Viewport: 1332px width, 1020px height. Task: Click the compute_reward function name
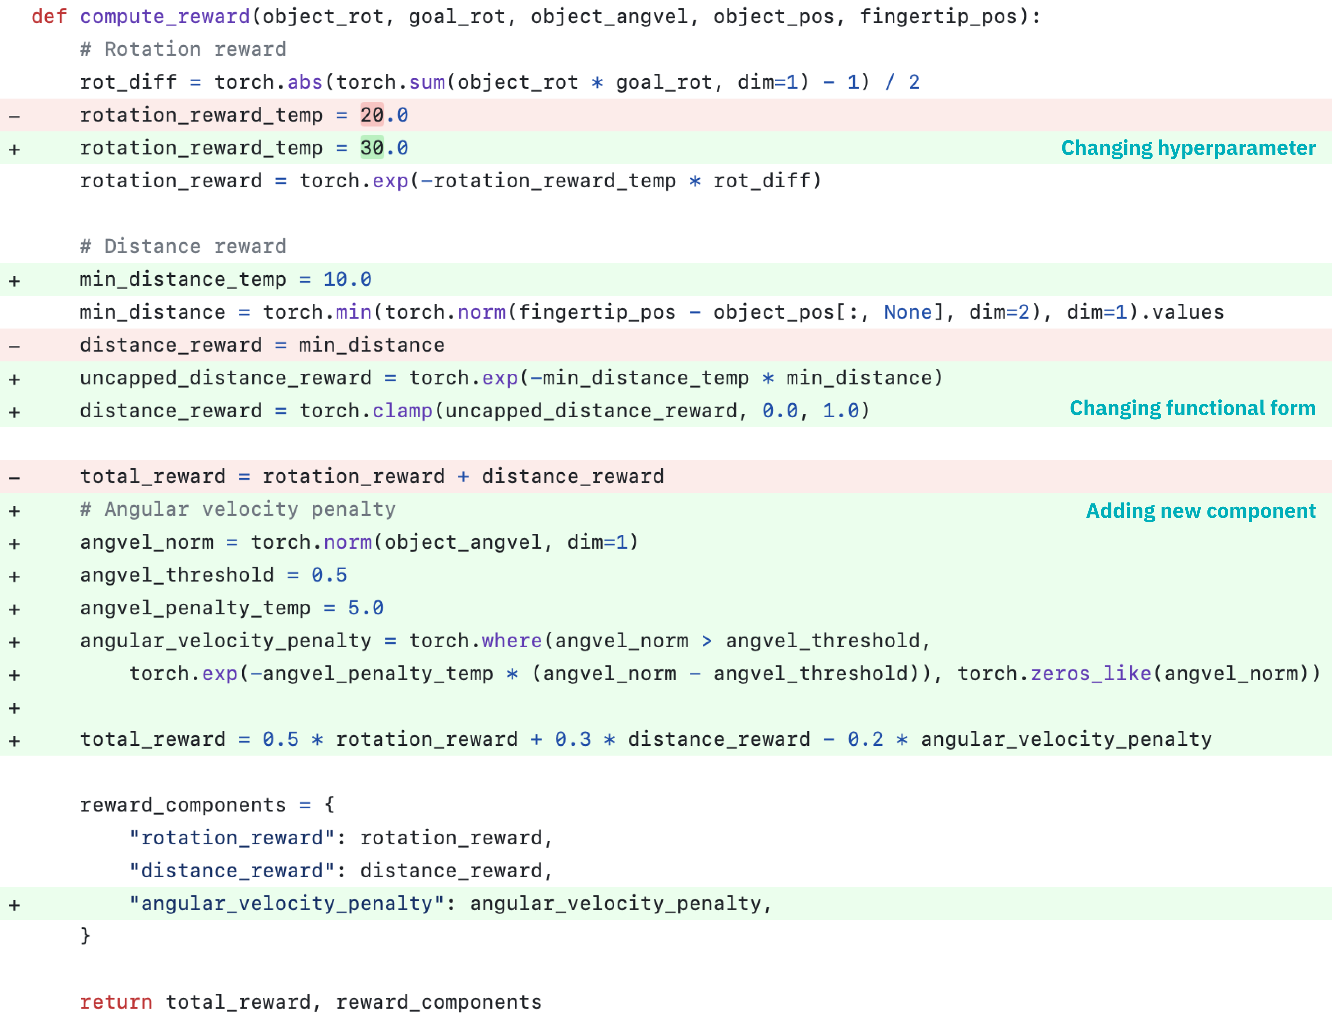165,16
